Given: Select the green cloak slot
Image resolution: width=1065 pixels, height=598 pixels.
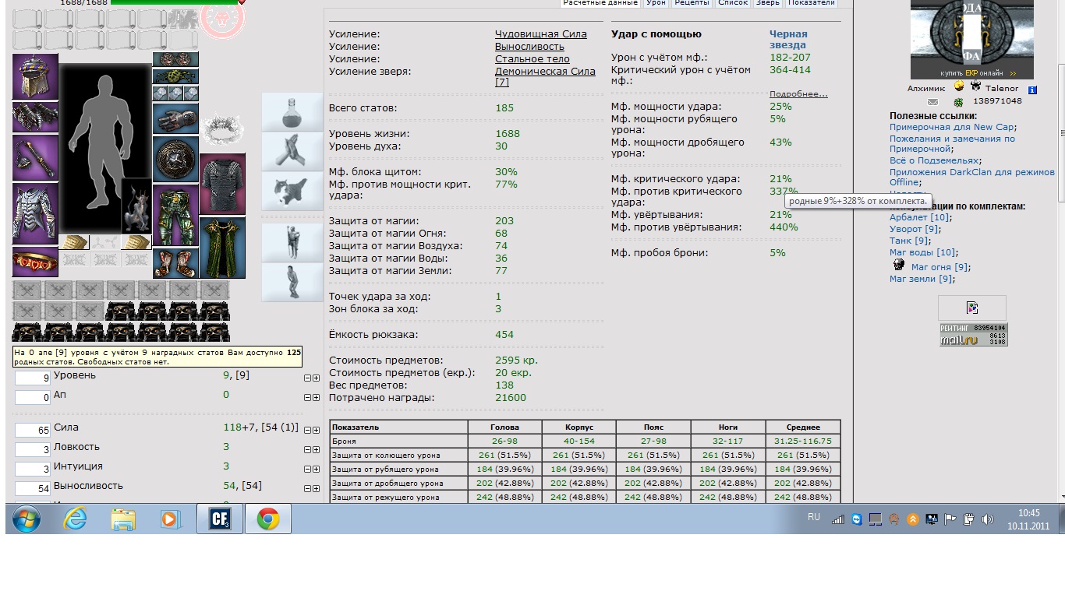Looking at the screenshot, I should (223, 248).
